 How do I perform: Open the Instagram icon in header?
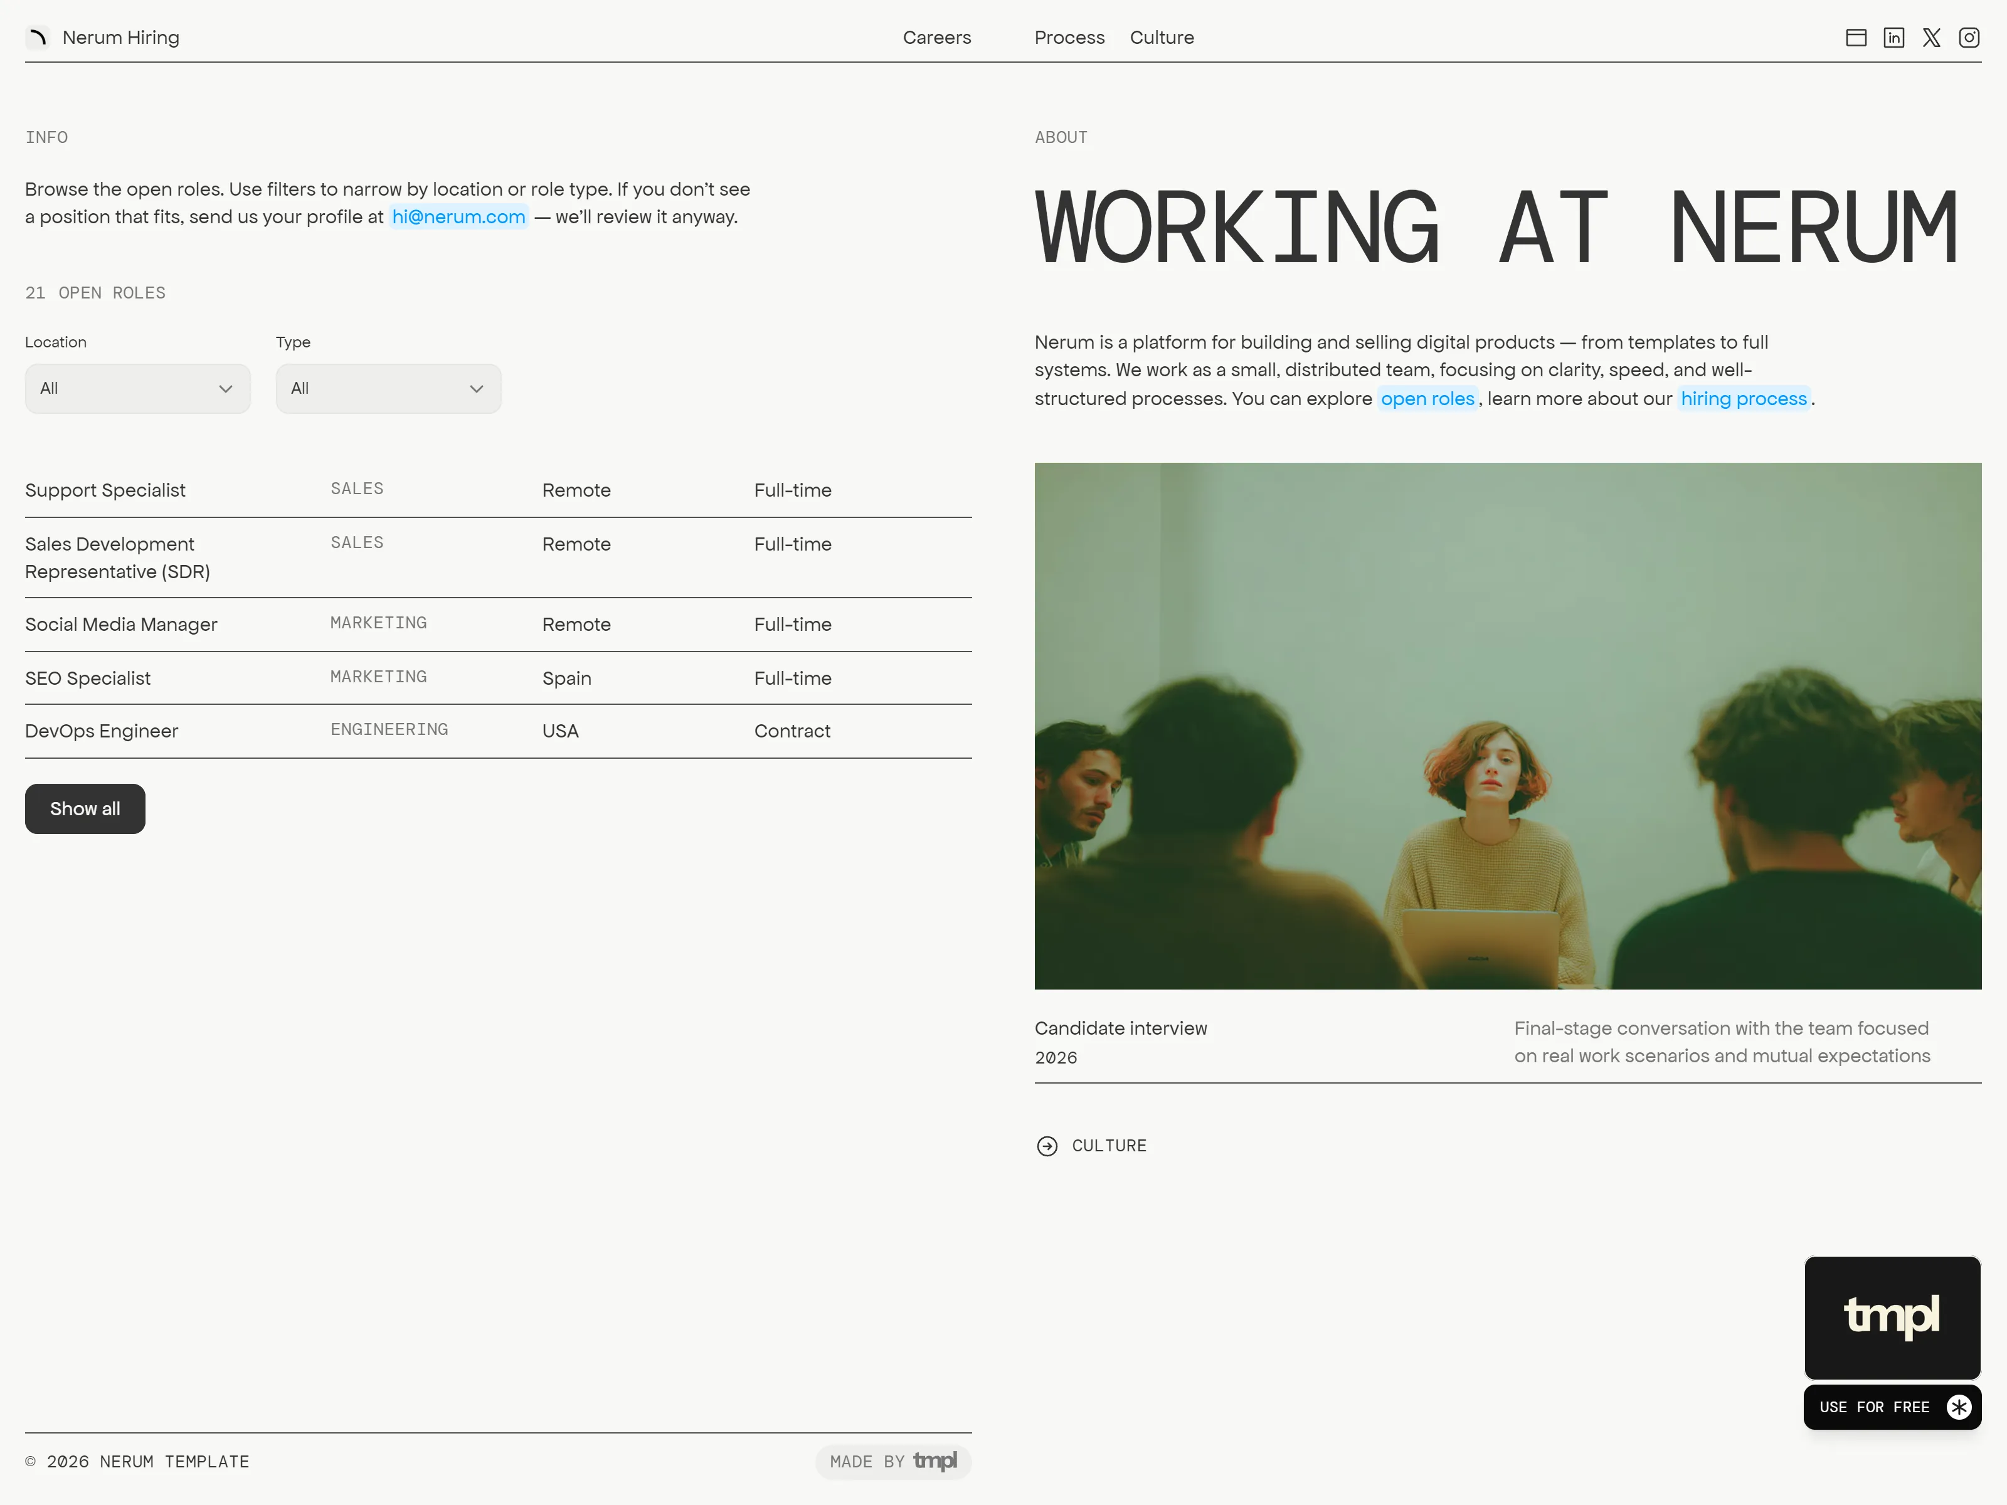pyautogui.click(x=1969, y=37)
